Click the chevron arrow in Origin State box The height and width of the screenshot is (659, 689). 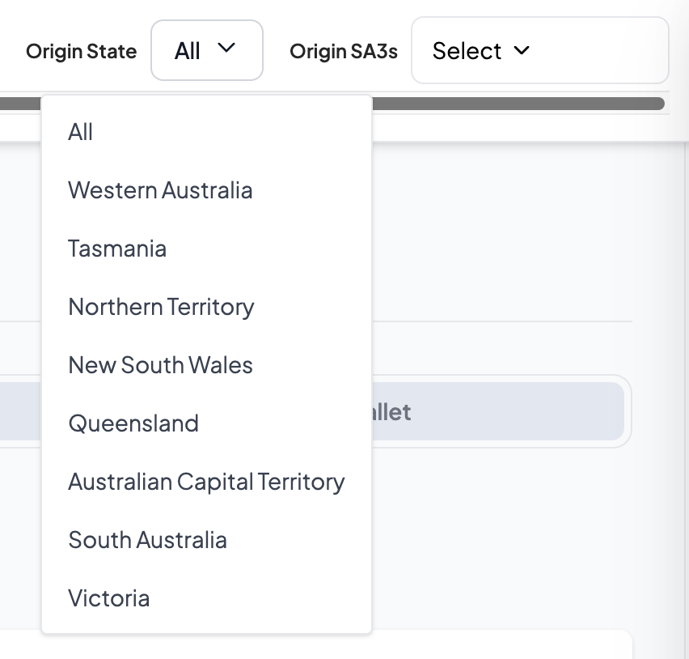coord(227,49)
